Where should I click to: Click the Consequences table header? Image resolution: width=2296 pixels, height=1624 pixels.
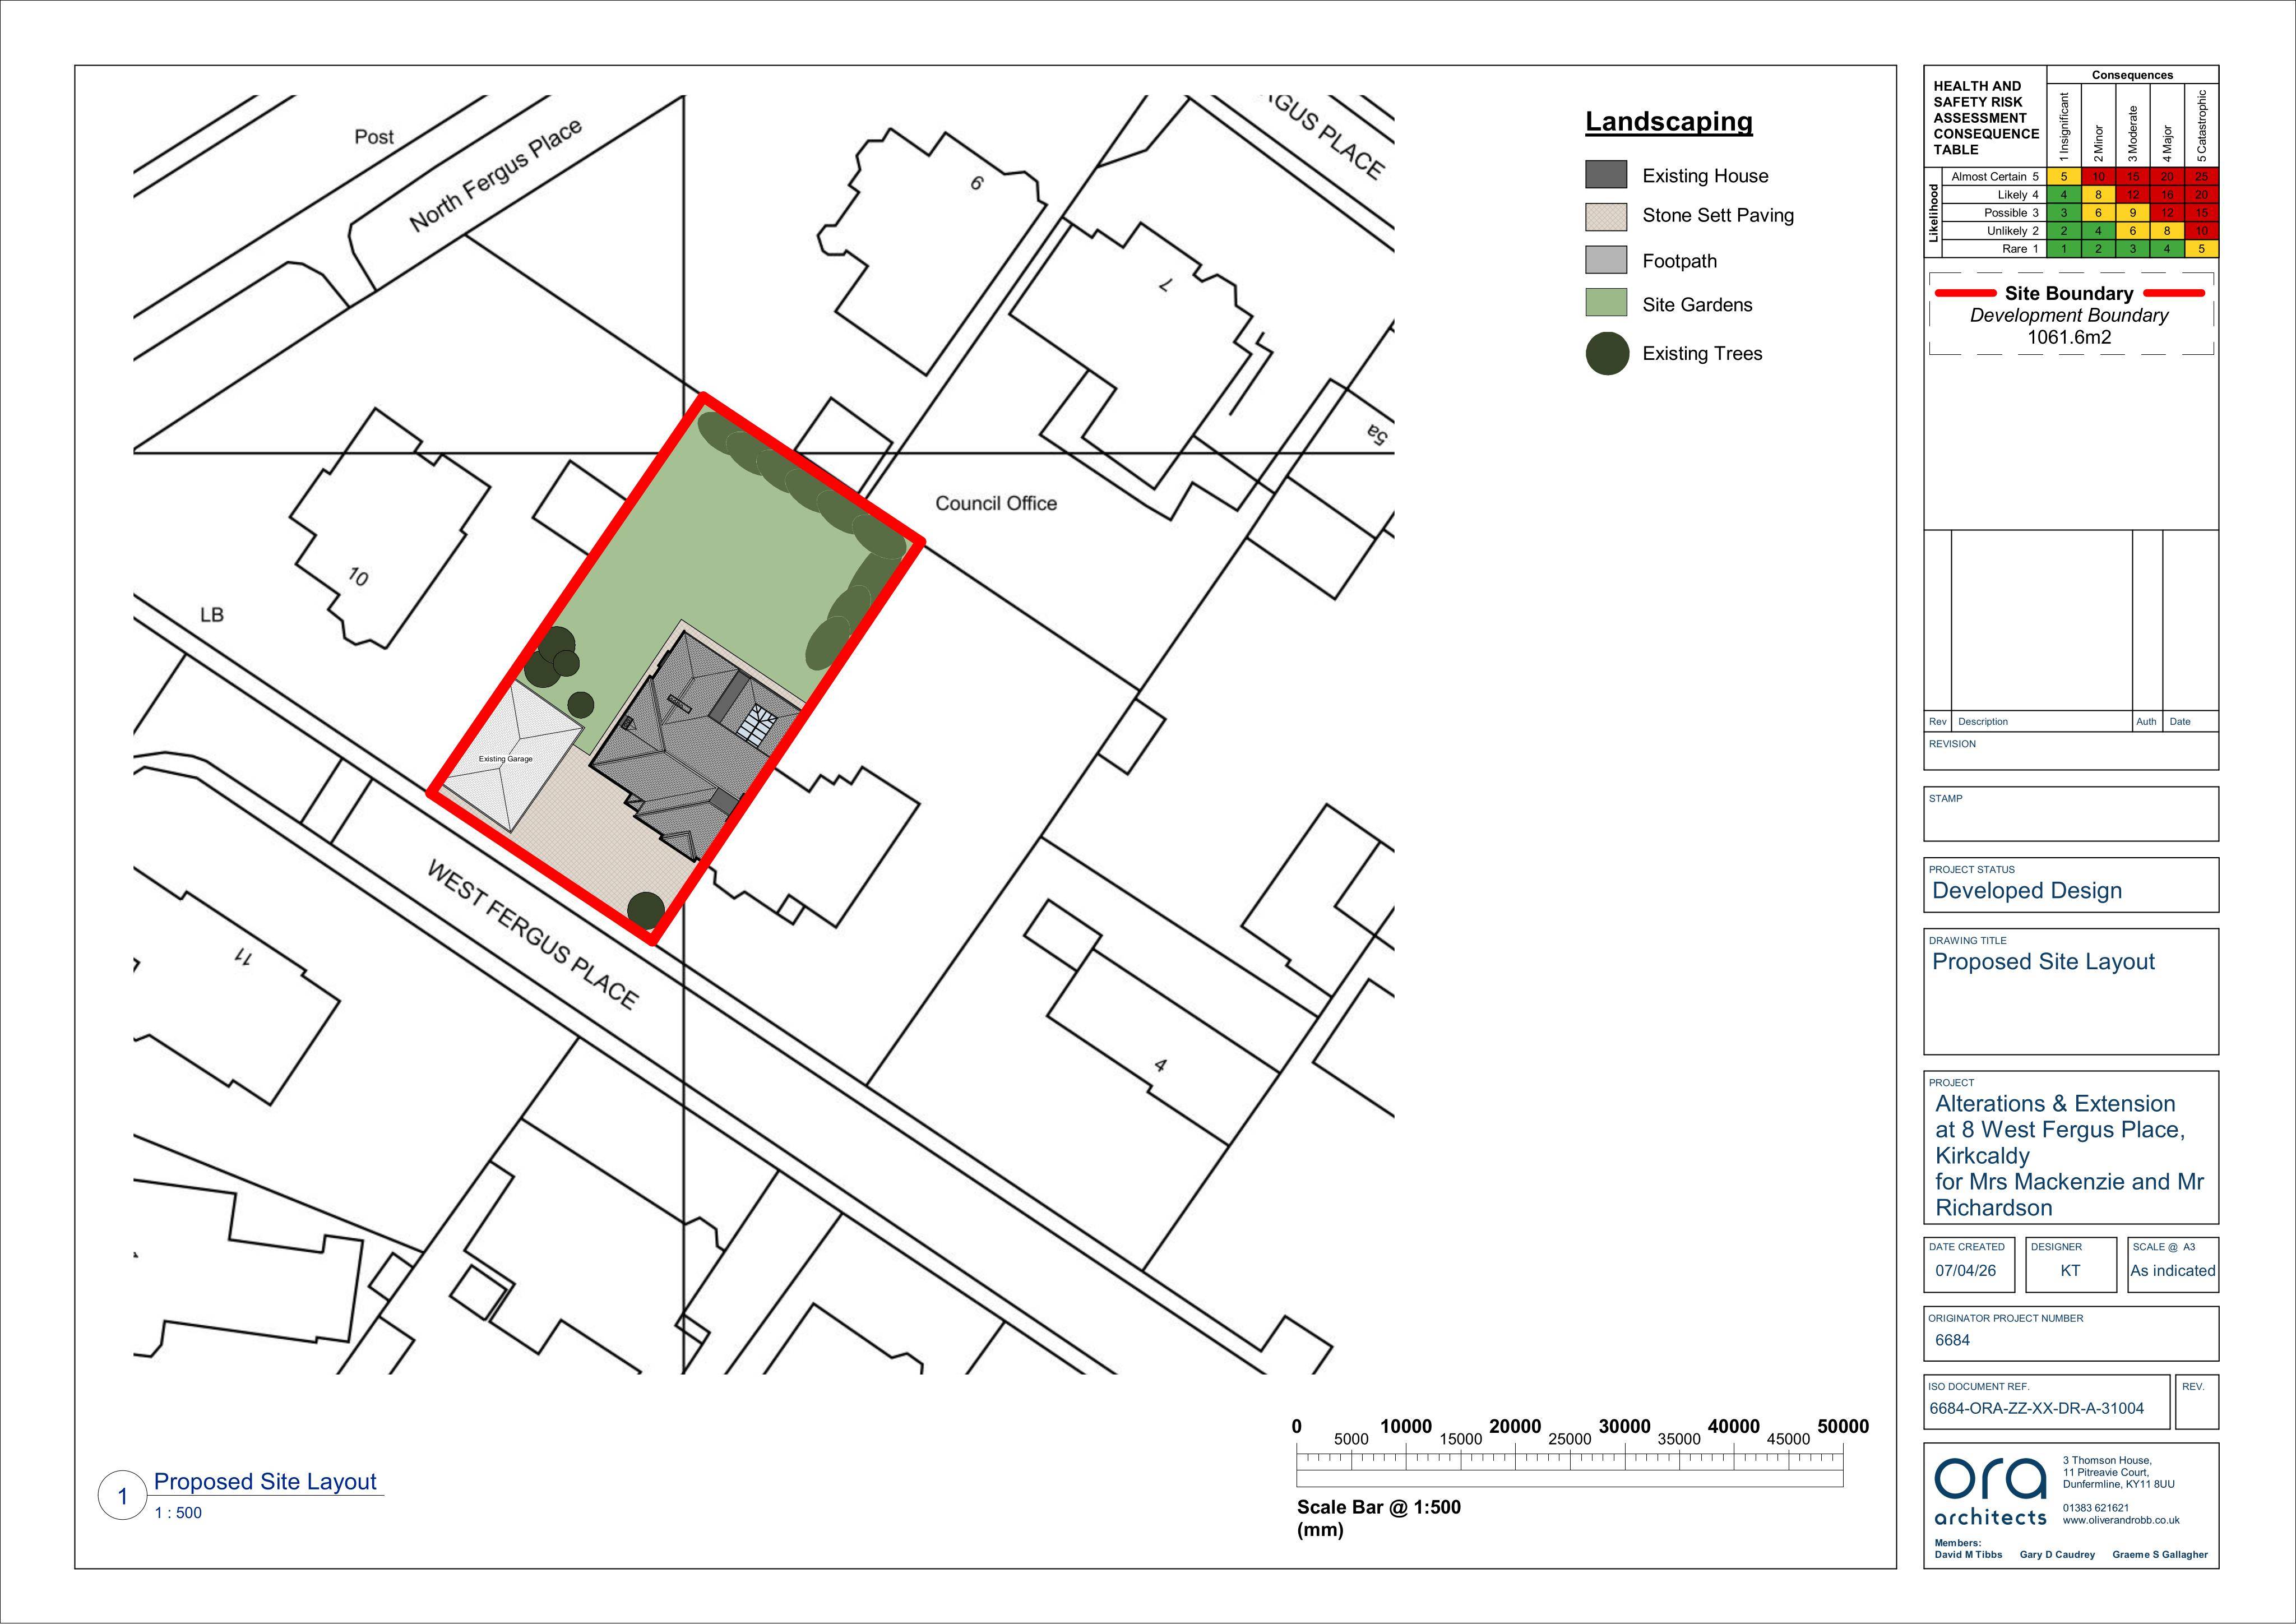coord(2132,75)
